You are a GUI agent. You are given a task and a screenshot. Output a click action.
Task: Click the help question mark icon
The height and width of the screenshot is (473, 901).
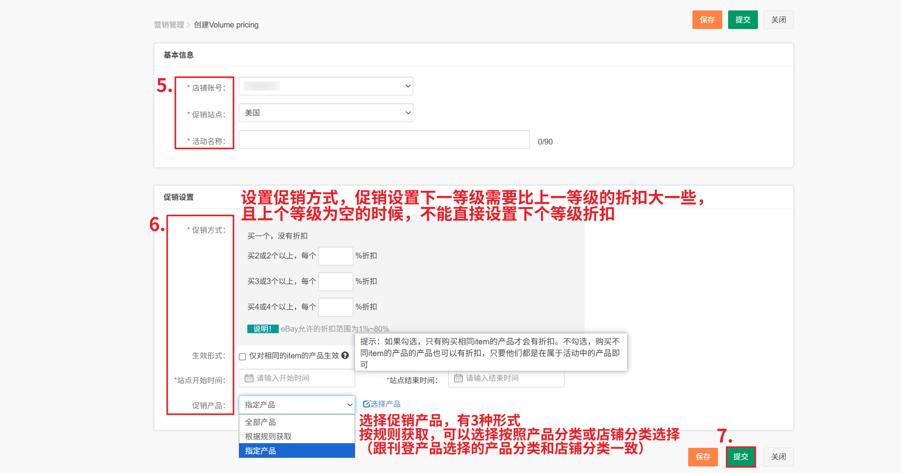pos(345,355)
